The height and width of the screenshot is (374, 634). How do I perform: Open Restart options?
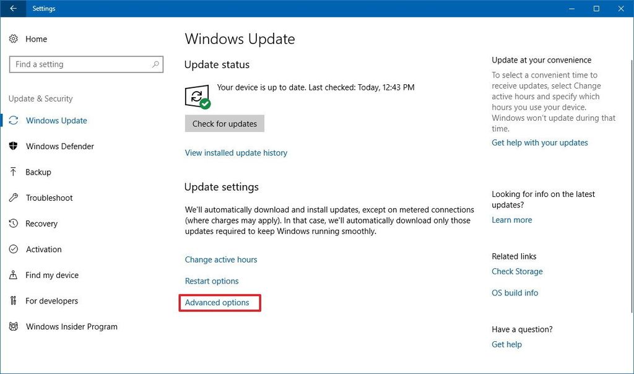212,280
